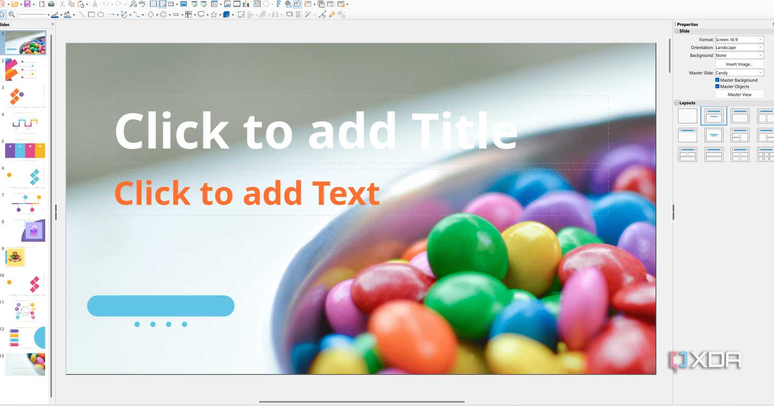Click the Insert Image... button
This screenshot has width=774, height=406.
[739, 64]
